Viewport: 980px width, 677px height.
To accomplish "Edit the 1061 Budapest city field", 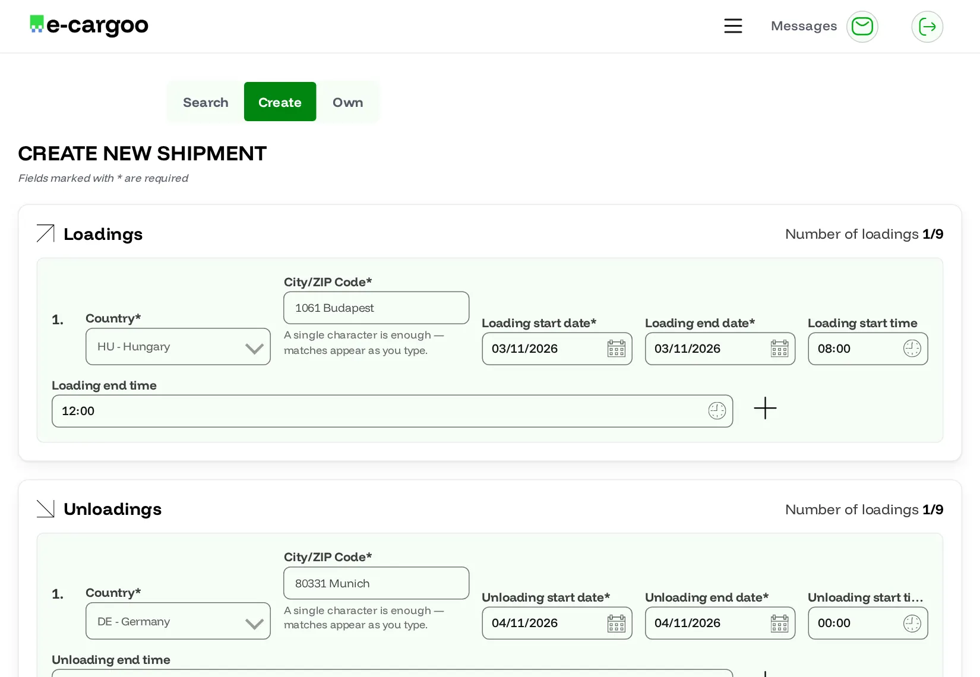I will [377, 308].
